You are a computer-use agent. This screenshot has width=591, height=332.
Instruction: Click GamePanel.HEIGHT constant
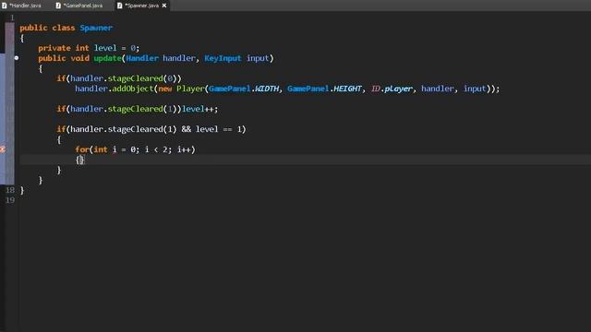[x=324, y=89]
